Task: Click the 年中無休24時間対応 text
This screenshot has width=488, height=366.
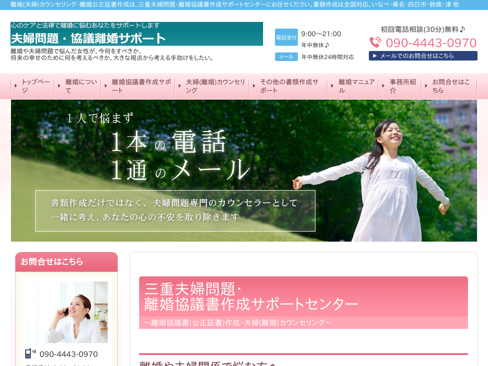Action: tap(327, 57)
